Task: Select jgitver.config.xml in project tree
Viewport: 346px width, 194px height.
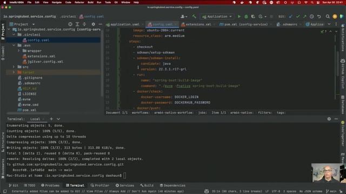Action: (45, 61)
